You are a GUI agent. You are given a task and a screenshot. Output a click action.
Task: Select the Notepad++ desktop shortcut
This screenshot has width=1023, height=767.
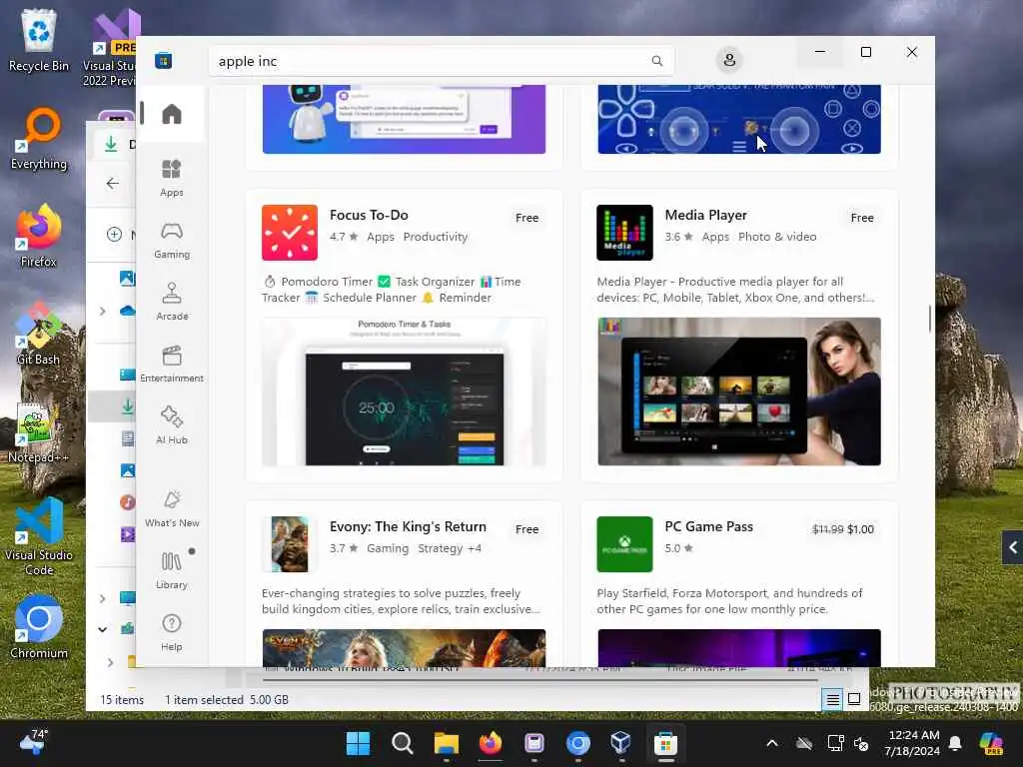point(39,431)
